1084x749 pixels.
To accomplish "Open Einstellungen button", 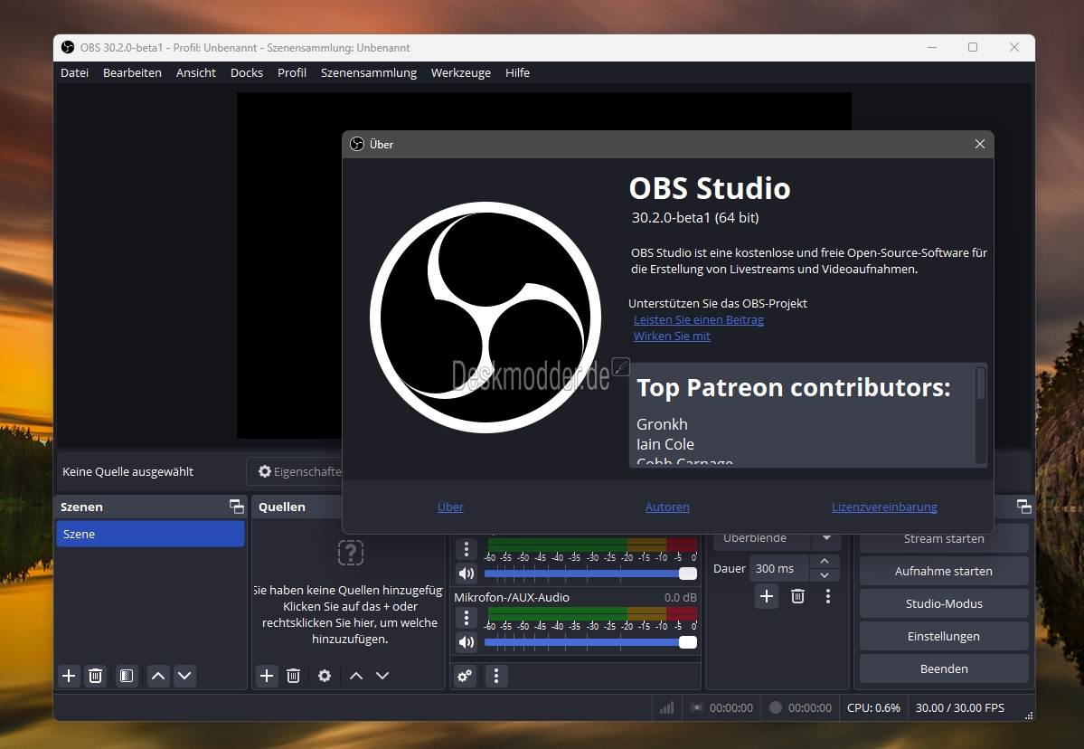I will pyautogui.click(x=944, y=636).
